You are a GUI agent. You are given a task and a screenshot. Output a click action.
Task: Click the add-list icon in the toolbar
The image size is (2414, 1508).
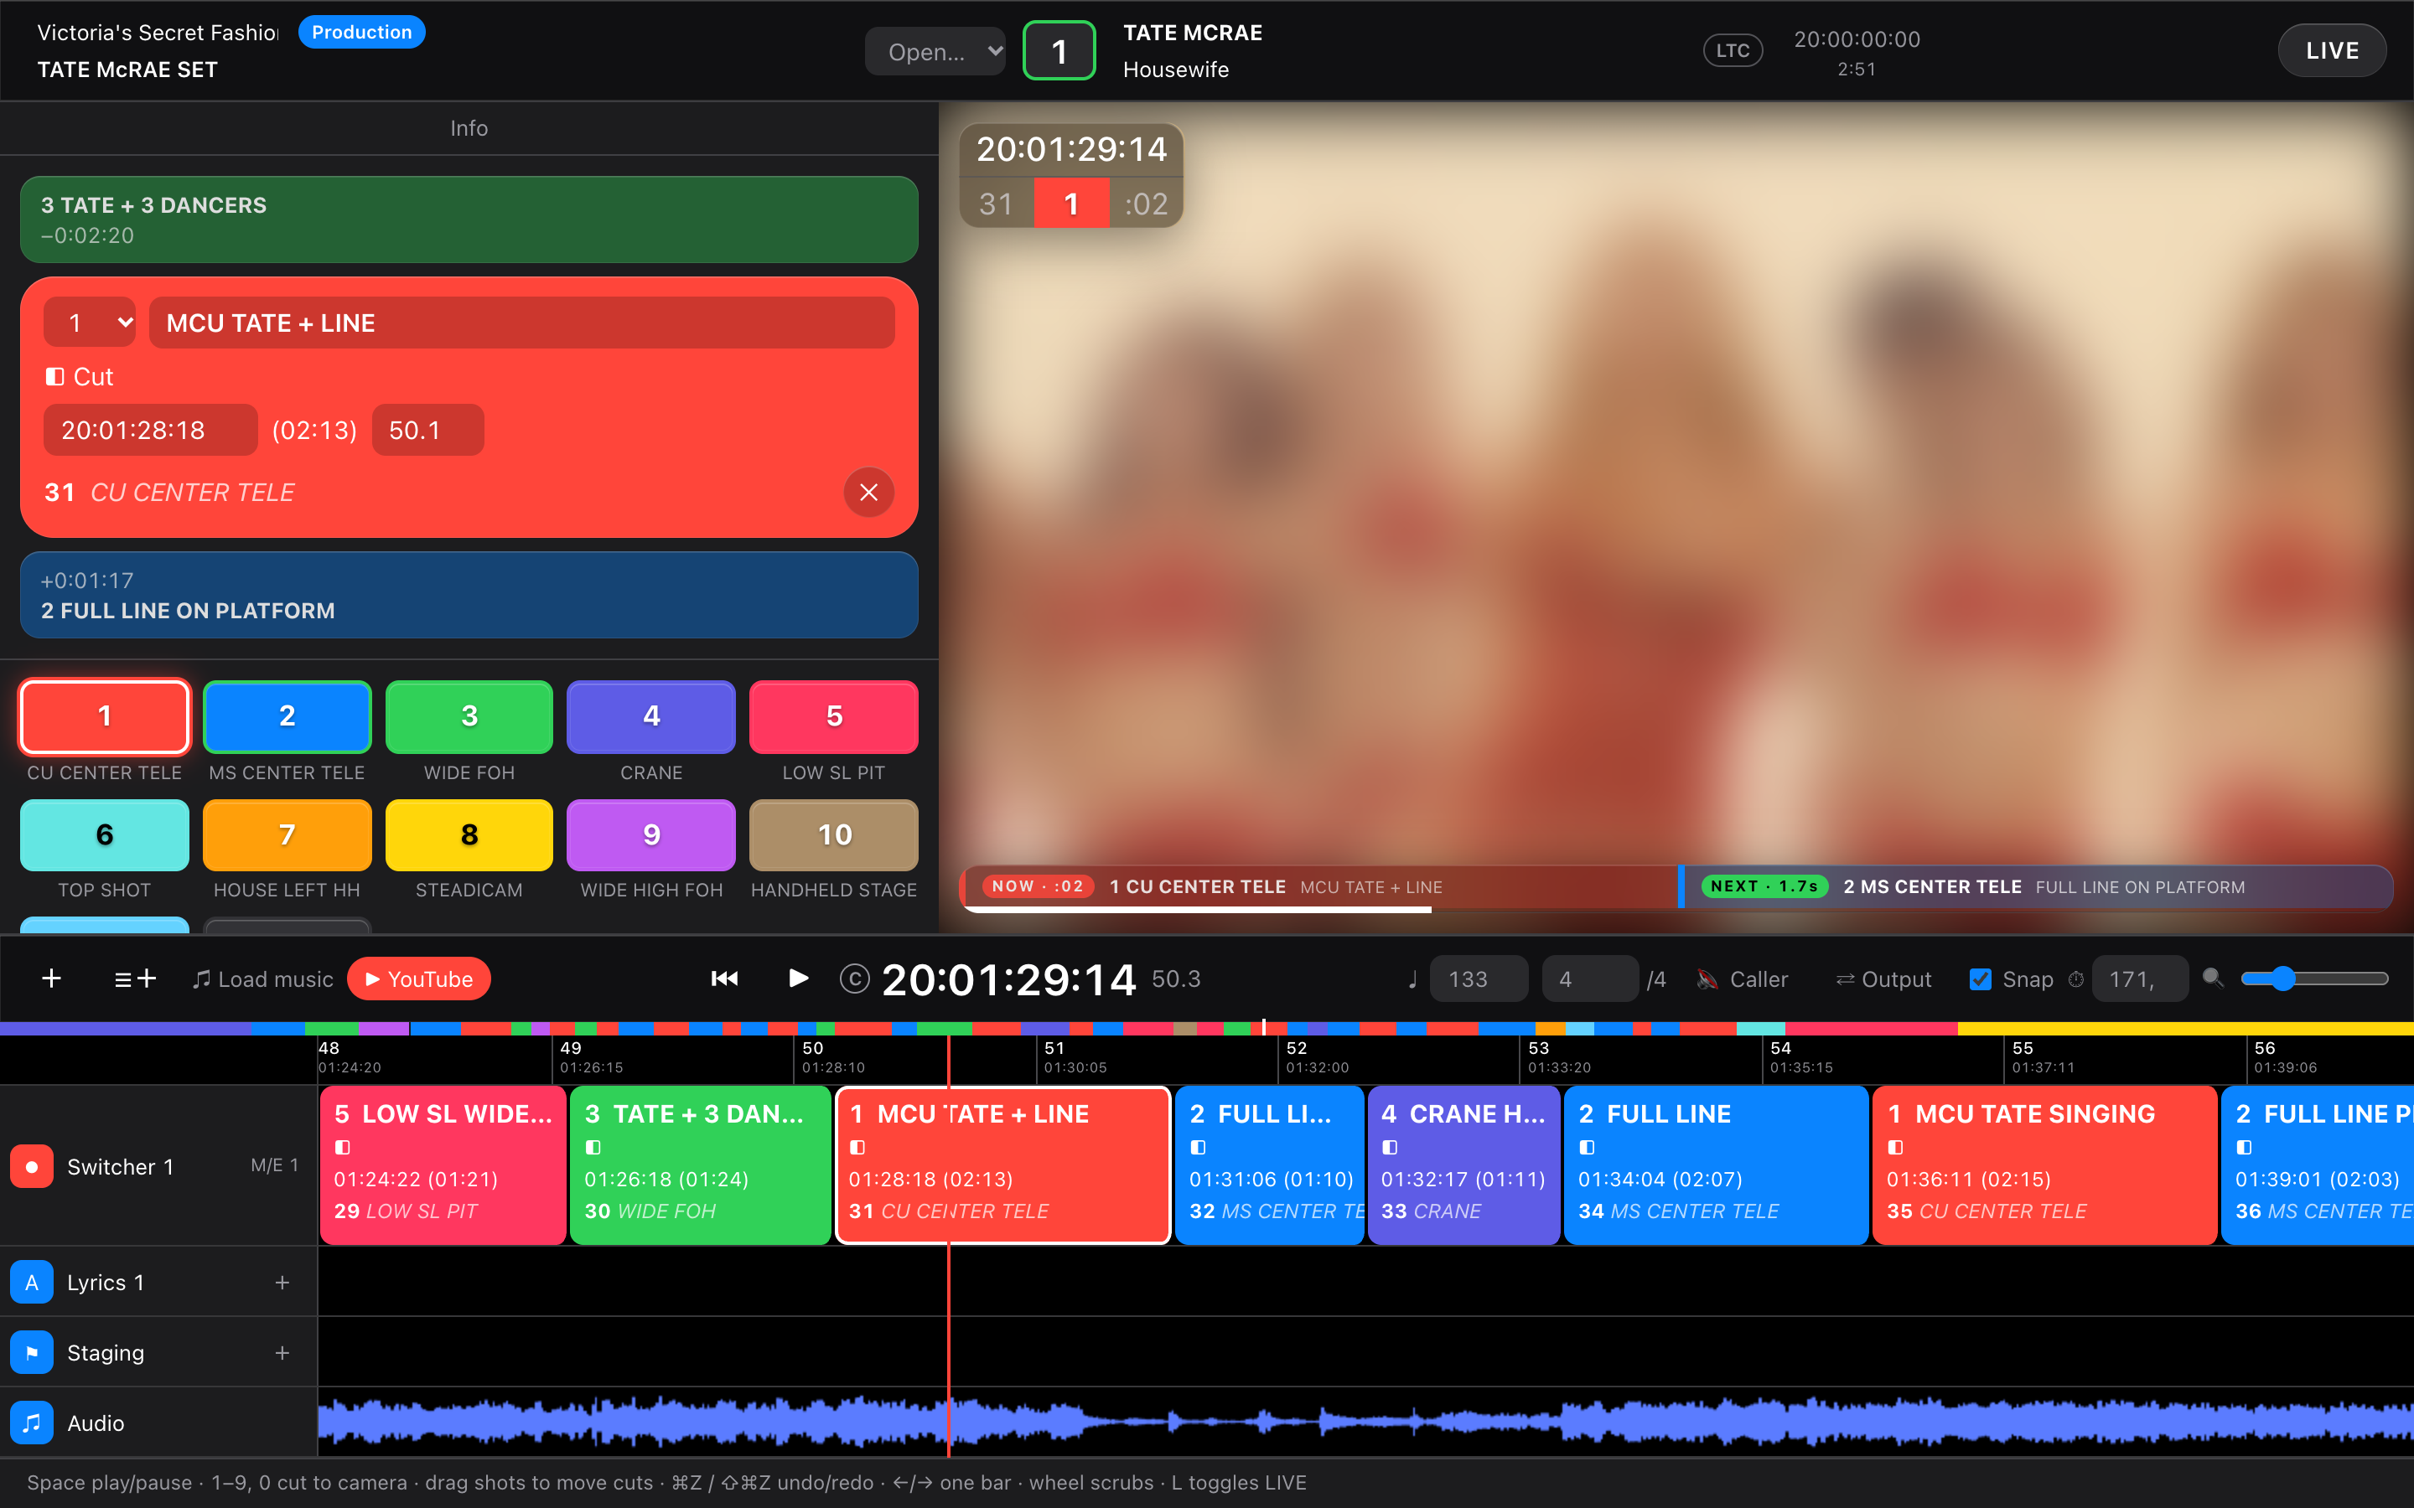pos(135,979)
